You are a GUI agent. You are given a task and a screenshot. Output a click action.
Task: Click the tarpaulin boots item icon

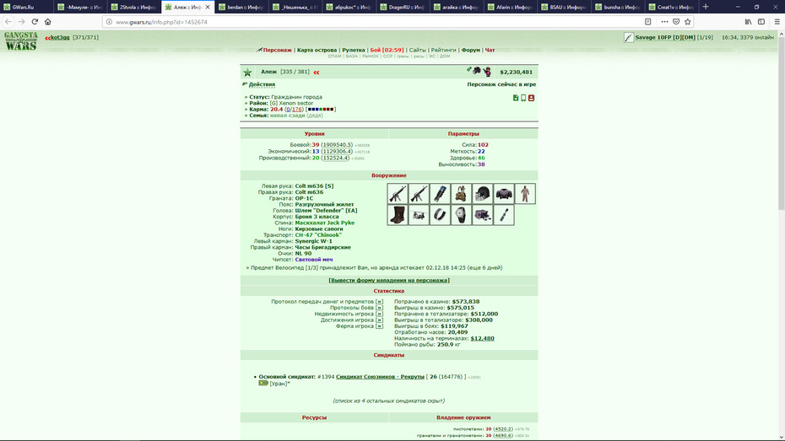(x=398, y=215)
